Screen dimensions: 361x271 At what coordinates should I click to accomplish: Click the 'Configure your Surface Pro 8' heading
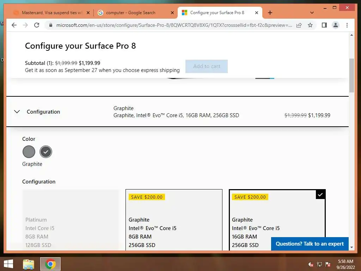coord(80,46)
